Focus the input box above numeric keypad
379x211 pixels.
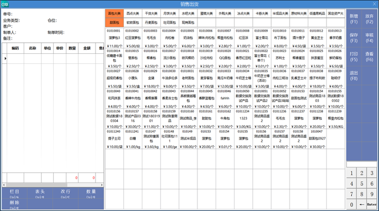tap(361, 165)
